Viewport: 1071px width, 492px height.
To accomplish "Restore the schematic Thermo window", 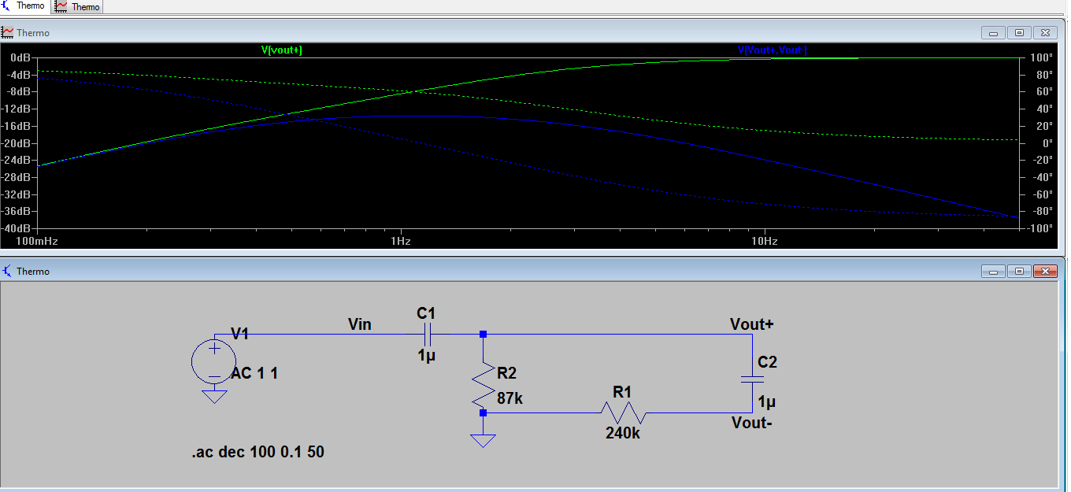I will click(x=1019, y=271).
